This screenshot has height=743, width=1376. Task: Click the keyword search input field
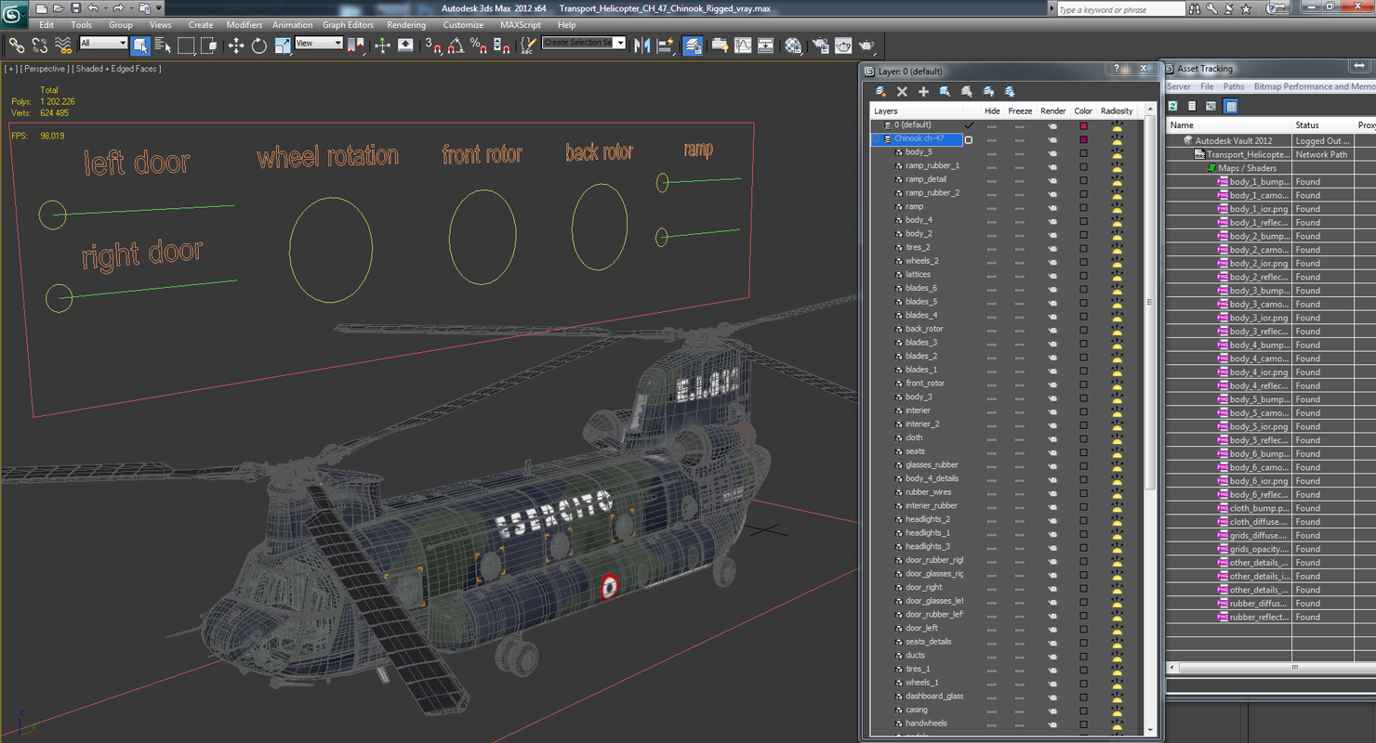pos(1120,9)
